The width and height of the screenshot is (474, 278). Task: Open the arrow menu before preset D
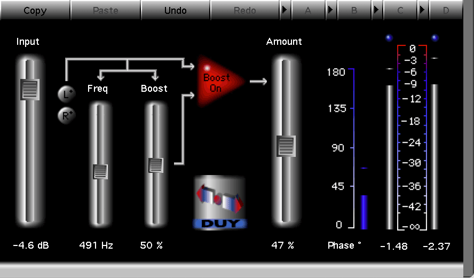[x=423, y=10]
